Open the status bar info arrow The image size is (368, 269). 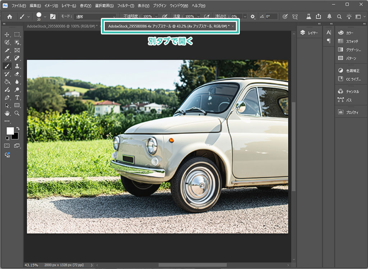pos(92,265)
